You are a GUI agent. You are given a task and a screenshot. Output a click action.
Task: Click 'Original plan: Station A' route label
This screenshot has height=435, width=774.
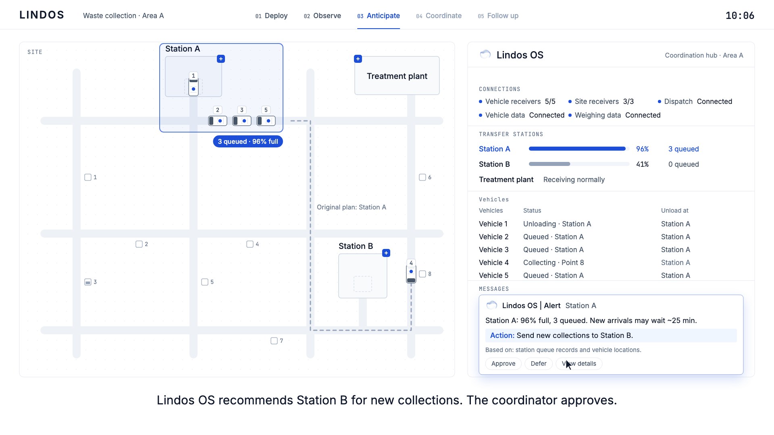(x=352, y=207)
